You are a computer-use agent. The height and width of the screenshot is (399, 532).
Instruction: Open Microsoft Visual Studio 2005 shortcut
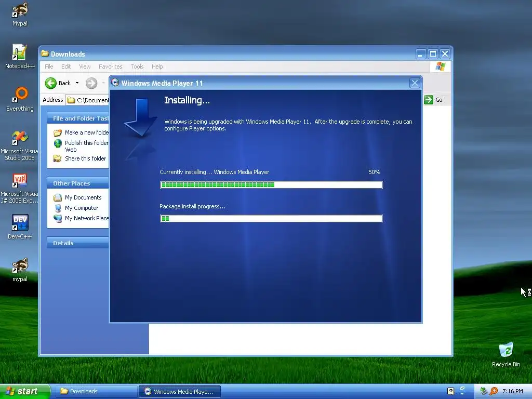coord(19,146)
